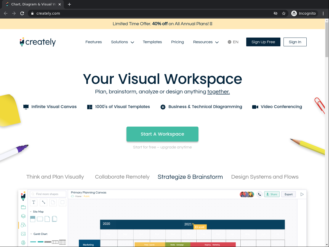Select the shapes icon in the canvas sidebar
This screenshot has width=329, height=247.
click(23, 225)
